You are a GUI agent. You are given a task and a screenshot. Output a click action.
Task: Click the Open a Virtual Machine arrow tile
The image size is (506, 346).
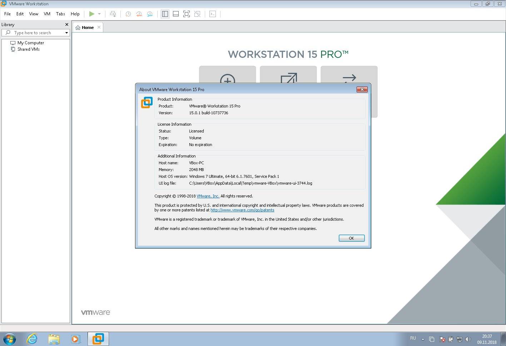288,74
